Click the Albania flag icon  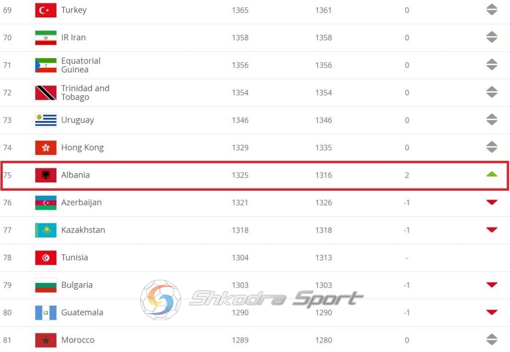click(x=46, y=175)
